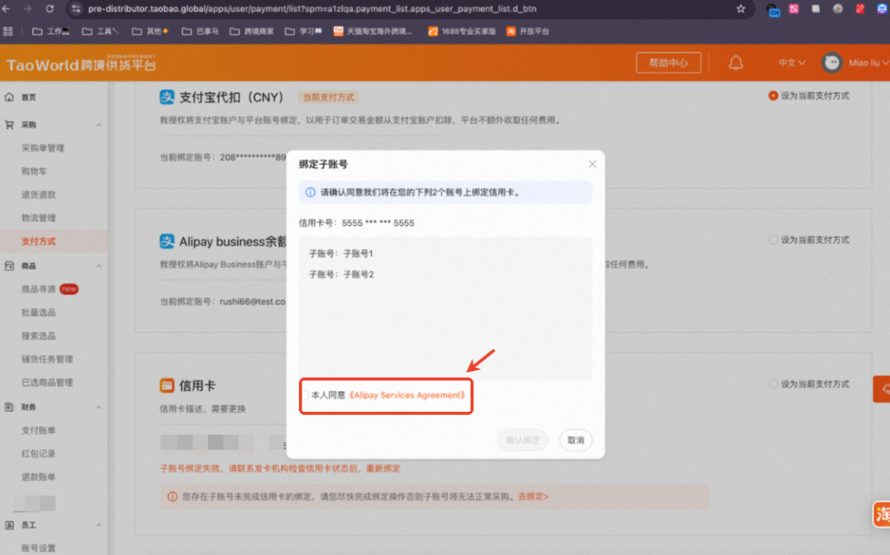
Task: Go to 首页 in the sidebar
Action: tap(29, 98)
